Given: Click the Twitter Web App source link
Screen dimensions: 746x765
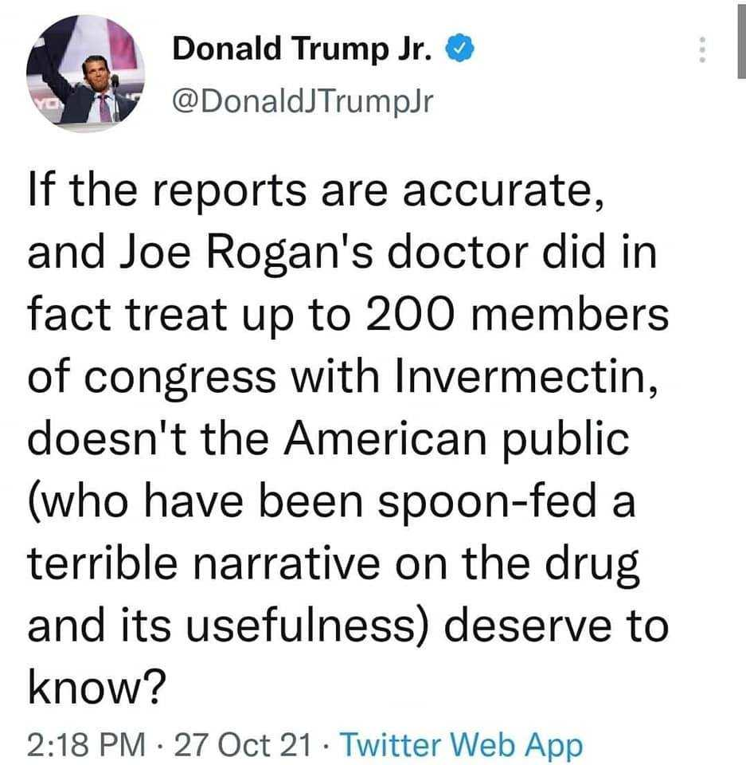Looking at the screenshot, I should coord(461,744).
